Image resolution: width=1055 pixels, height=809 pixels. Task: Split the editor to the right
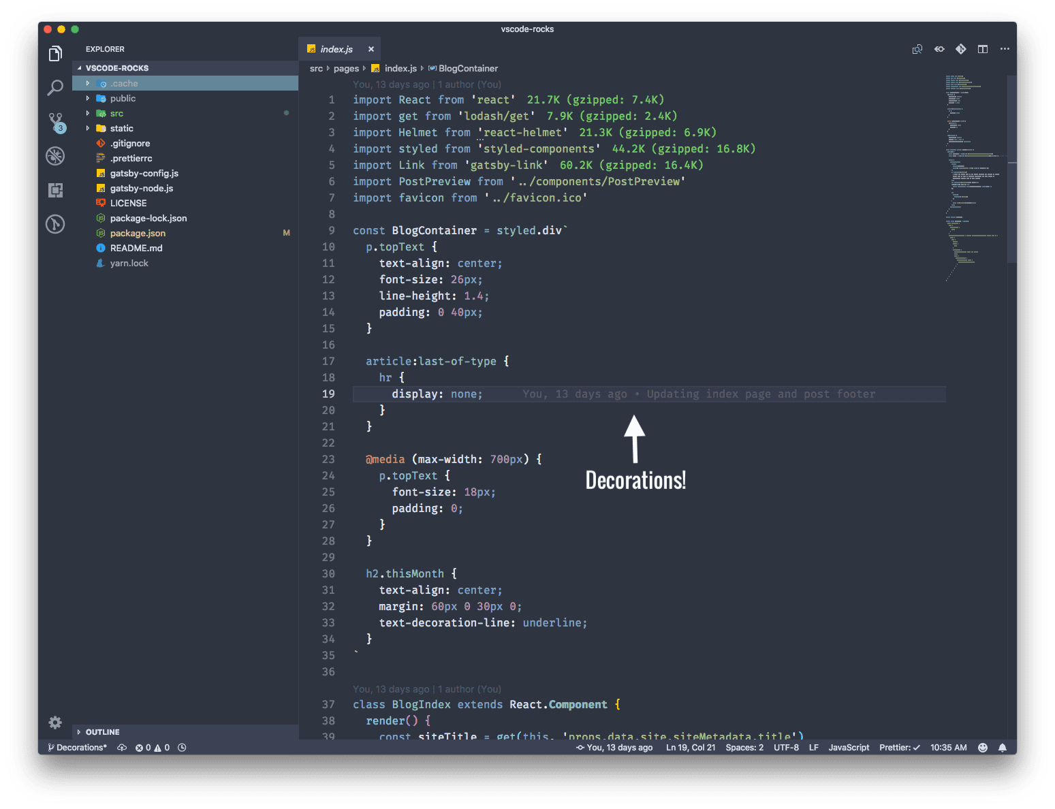(x=982, y=49)
